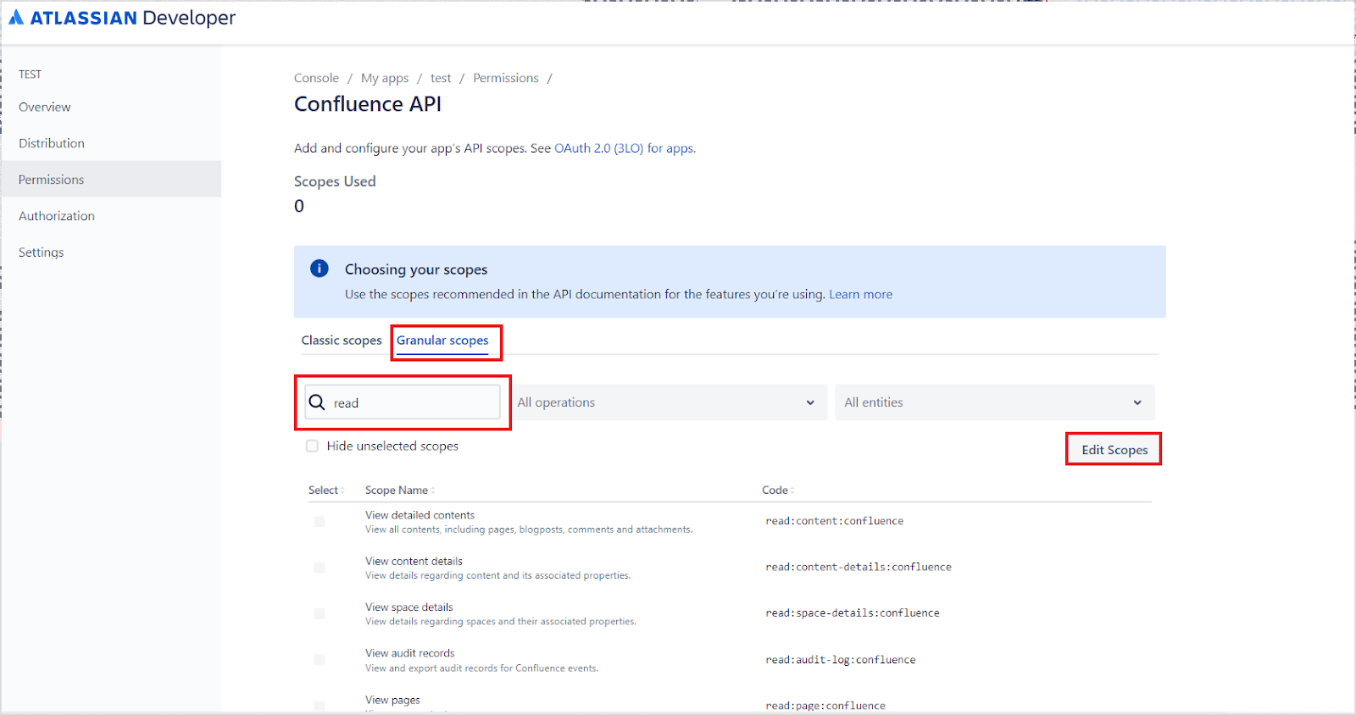Check the View detailed contents scope
Viewport: 1356px width, 715px height.
(x=320, y=522)
